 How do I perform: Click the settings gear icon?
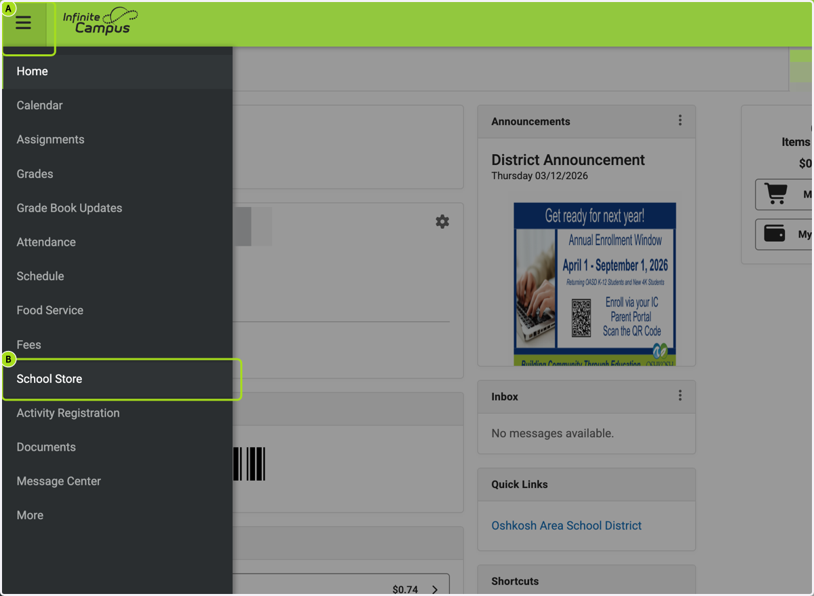(x=442, y=221)
